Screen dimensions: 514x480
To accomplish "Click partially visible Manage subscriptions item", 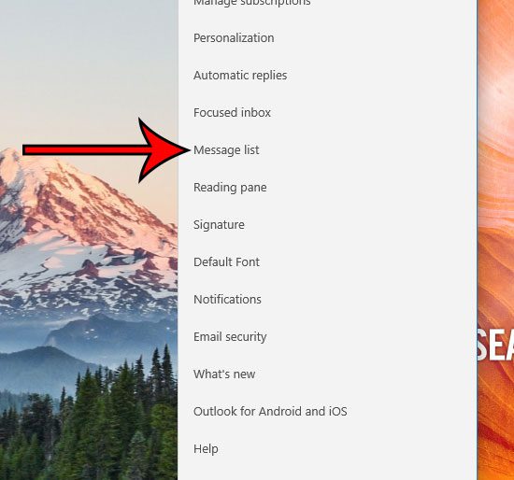I will point(252,3).
